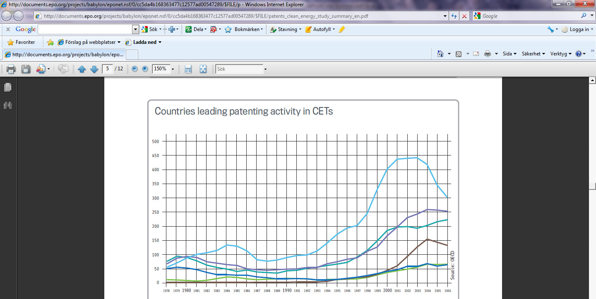The width and height of the screenshot is (596, 299).
Task: Expand the Google Toolbar search box dropdown
Action: pyautogui.click(x=135, y=29)
